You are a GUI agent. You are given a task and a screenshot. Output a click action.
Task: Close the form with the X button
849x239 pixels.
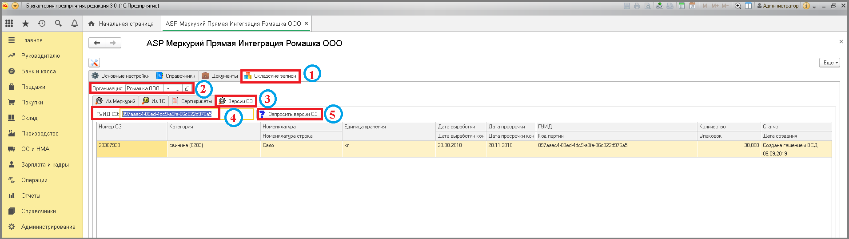point(841,42)
